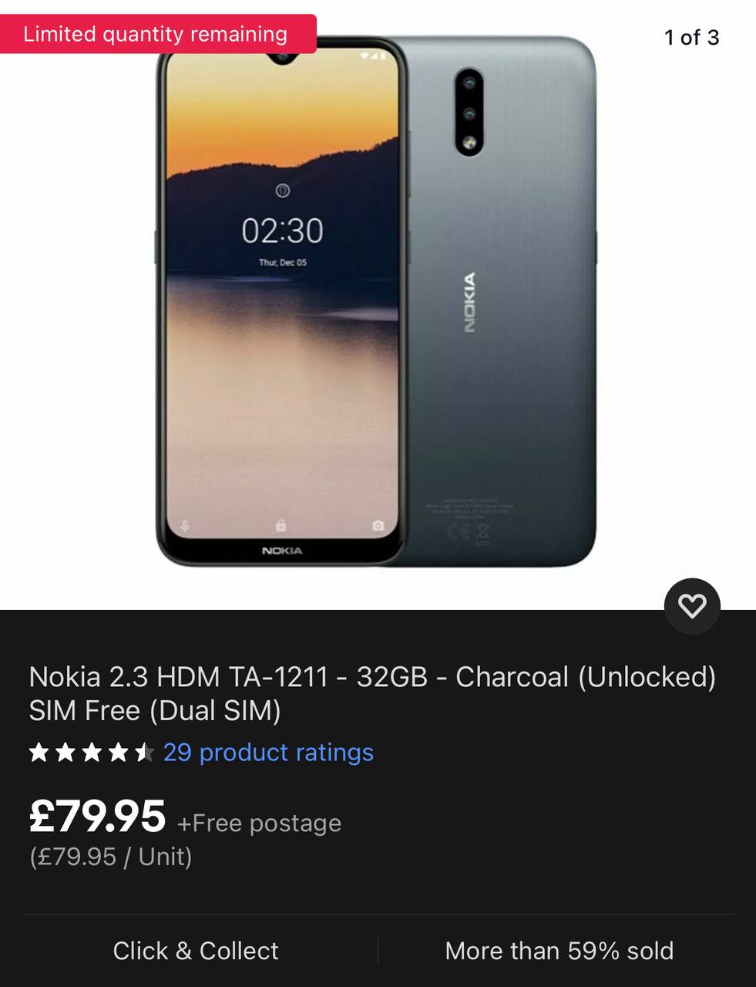Click the vertical NOKIA logo on phone back
Image resolution: width=756 pixels, height=987 pixels.
click(x=469, y=302)
